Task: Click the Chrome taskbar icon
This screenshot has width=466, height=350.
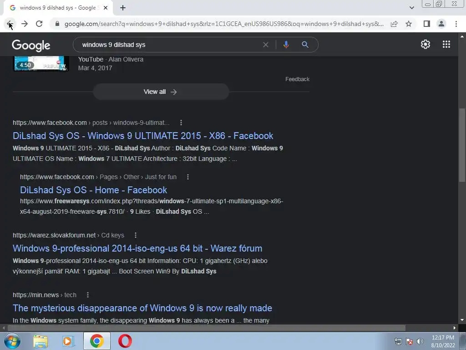Action: [x=97, y=341]
